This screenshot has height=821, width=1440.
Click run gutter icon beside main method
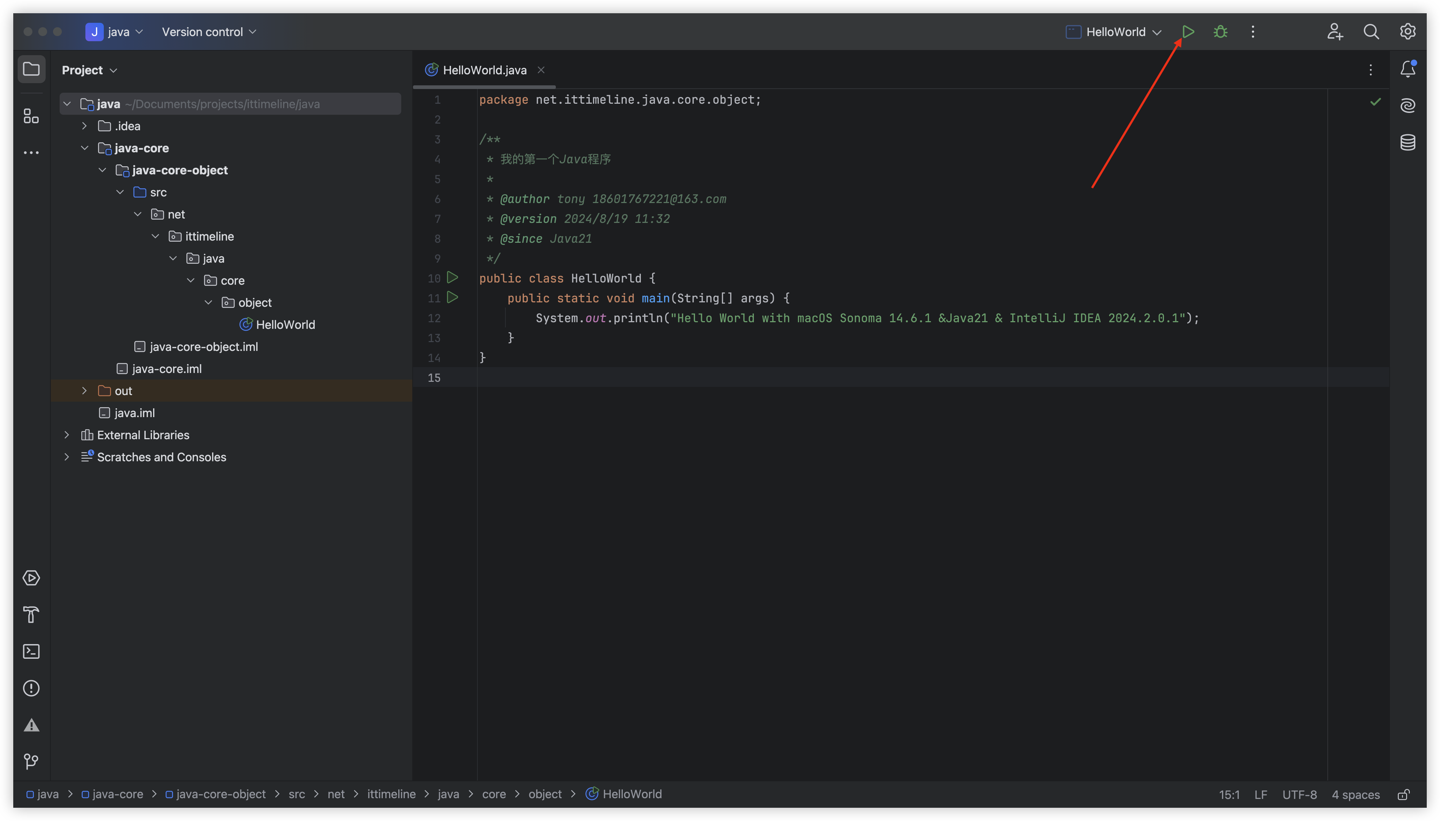[452, 297]
